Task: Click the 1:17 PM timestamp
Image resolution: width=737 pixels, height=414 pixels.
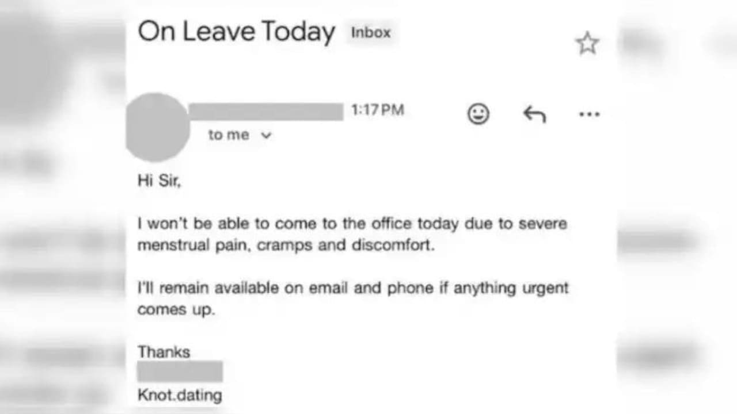Action: (378, 110)
